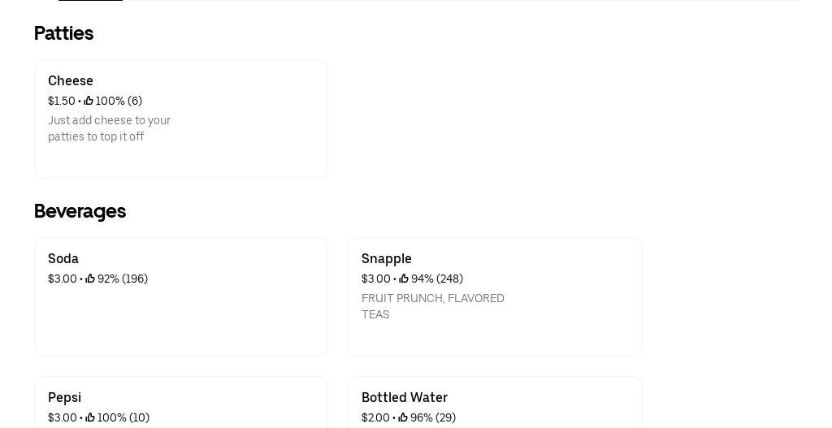Open the Cheese item by its title
832x428 pixels.
click(x=71, y=81)
